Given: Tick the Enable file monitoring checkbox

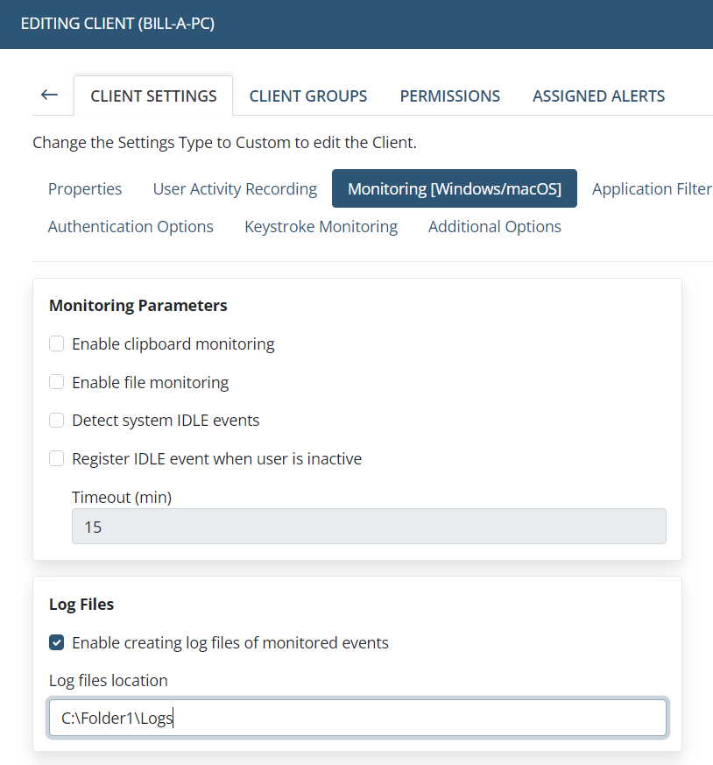Looking at the screenshot, I should coord(57,382).
